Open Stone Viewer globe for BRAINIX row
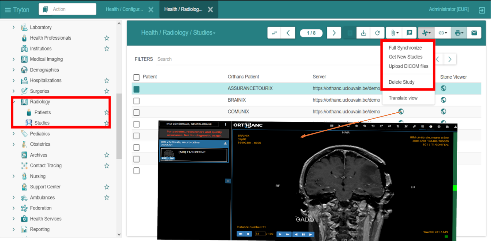 click(x=443, y=100)
